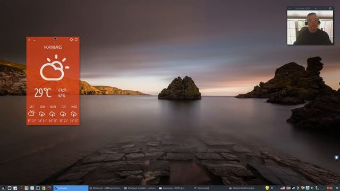Select the SUN thunderstorm forecast icon
Screen dimensions: 340x191
pos(42,114)
